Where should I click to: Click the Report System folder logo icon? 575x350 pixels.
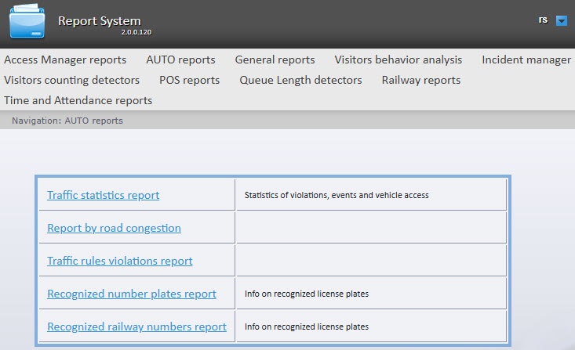point(27,21)
